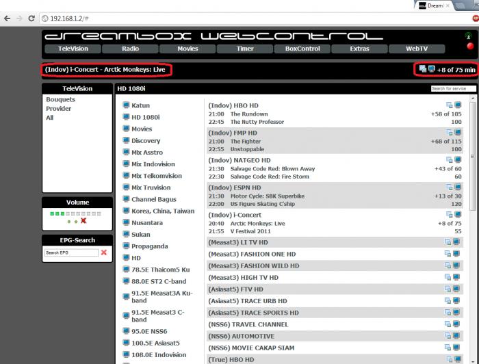479x364 pixels.
Task: Open the BoxControl menu
Action: pos(302,49)
